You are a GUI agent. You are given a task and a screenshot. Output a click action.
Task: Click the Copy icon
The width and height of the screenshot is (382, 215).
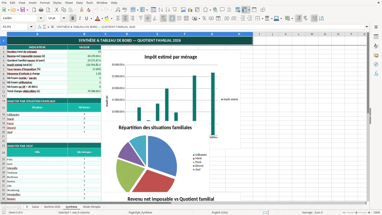tap(64, 10)
